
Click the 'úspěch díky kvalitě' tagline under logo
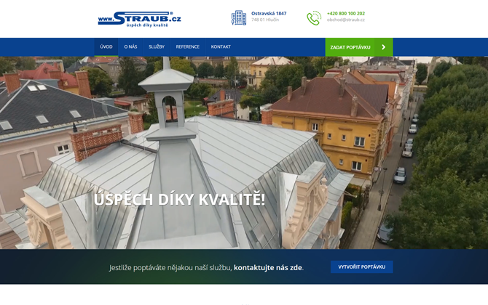[147, 25]
